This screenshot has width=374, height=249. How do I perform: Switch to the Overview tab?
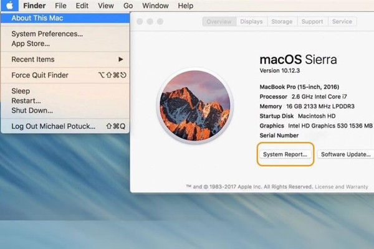pos(219,22)
